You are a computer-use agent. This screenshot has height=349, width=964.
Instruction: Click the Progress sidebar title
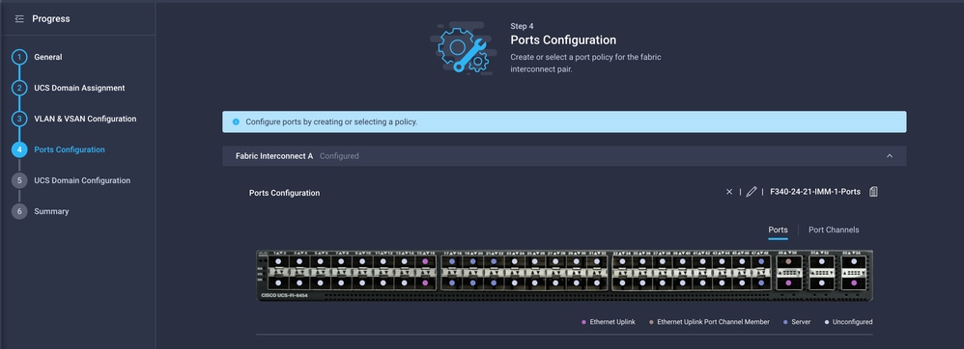[x=51, y=19]
